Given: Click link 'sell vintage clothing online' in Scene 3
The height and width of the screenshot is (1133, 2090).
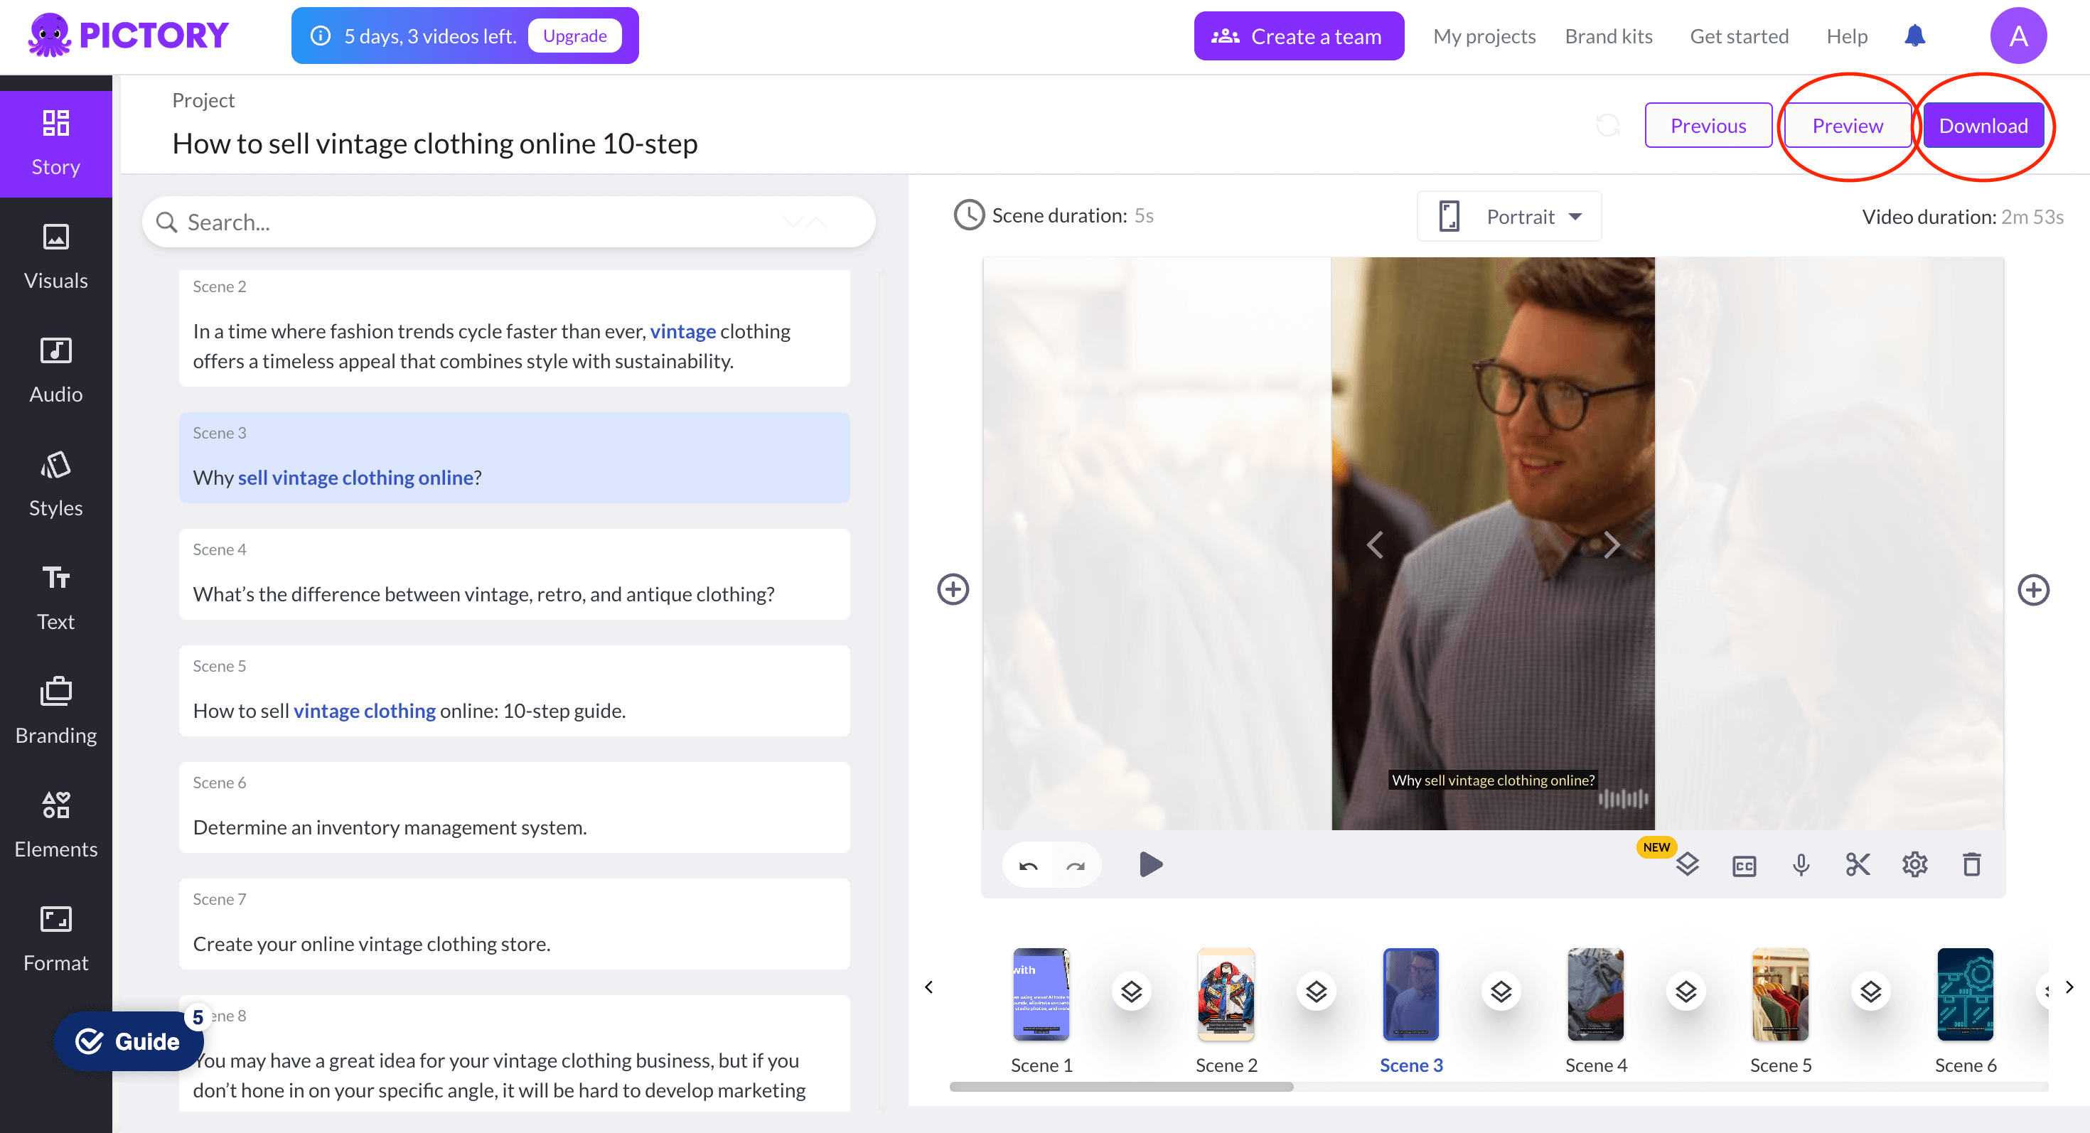Looking at the screenshot, I should [x=355, y=476].
